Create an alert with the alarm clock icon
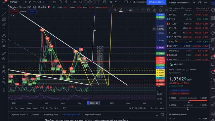The height and width of the screenshot is (121, 215). point(104,2)
